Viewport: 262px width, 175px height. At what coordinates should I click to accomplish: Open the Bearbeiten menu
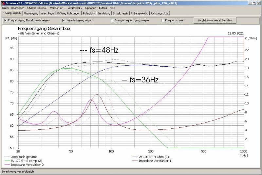click(18, 8)
